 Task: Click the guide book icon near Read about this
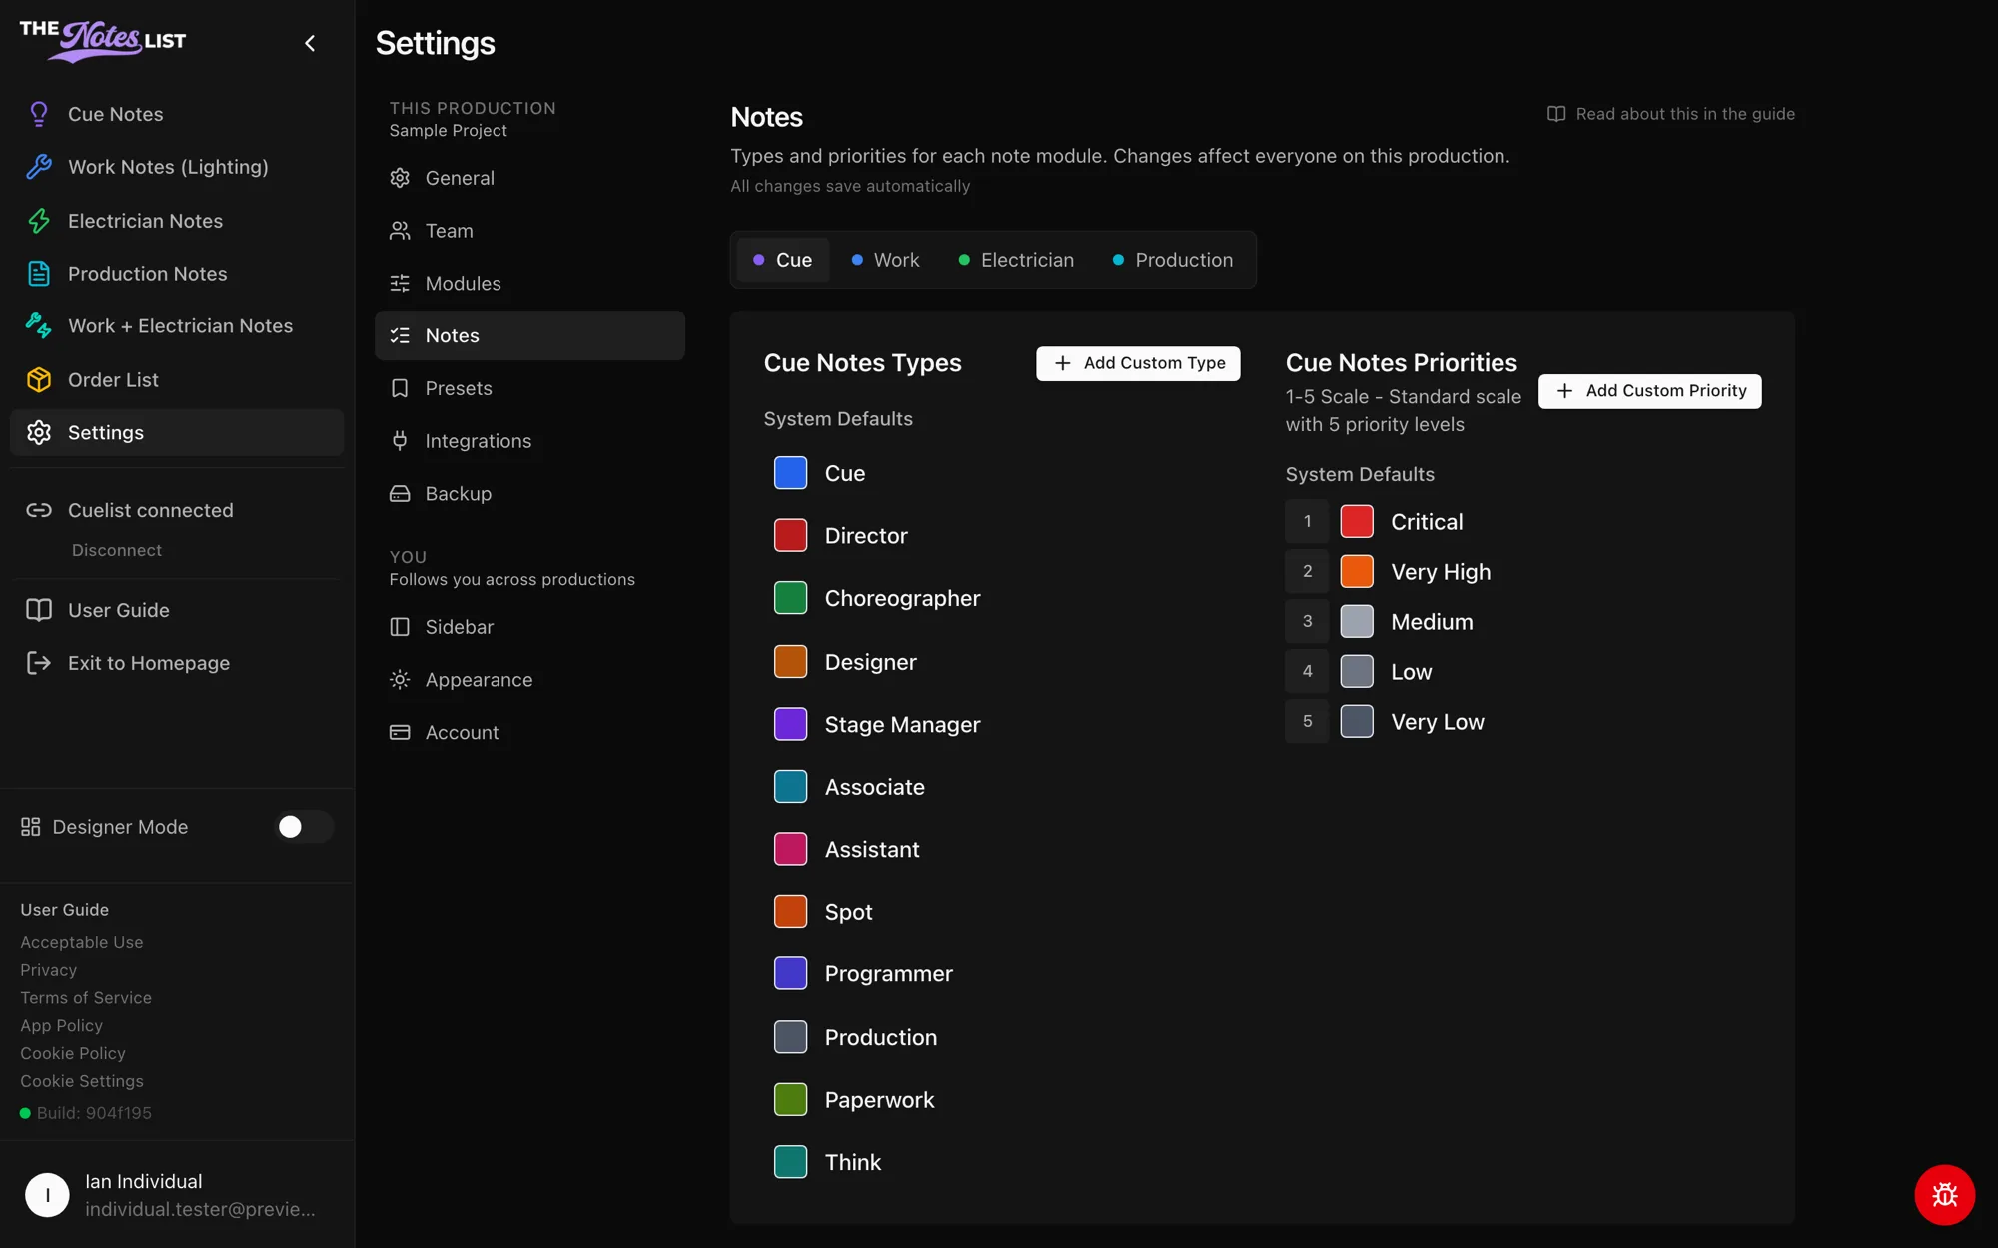tap(1556, 114)
